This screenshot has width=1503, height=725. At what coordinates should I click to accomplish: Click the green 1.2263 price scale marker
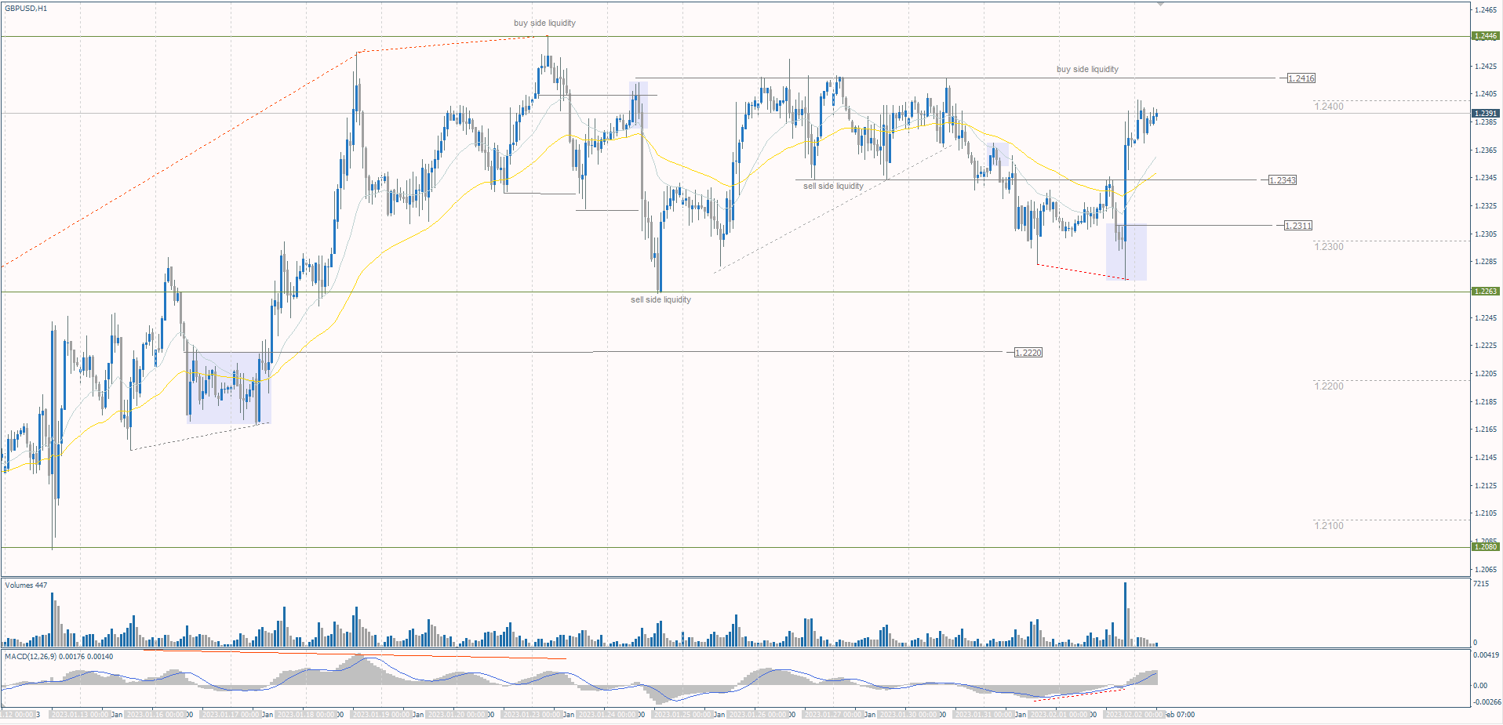tap(1485, 292)
